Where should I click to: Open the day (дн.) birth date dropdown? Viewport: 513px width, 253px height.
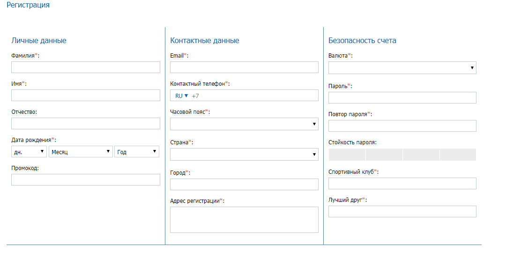click(29, 152)
